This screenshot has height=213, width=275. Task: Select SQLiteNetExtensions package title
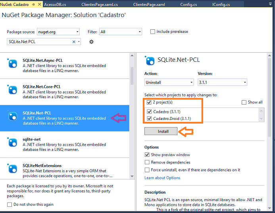point(42,165)
